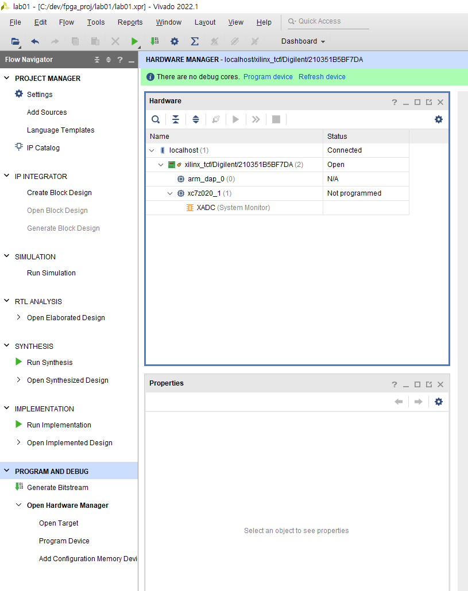Click Run Simulation
This screenshot has width=468, height=591.
coord(51,273)
